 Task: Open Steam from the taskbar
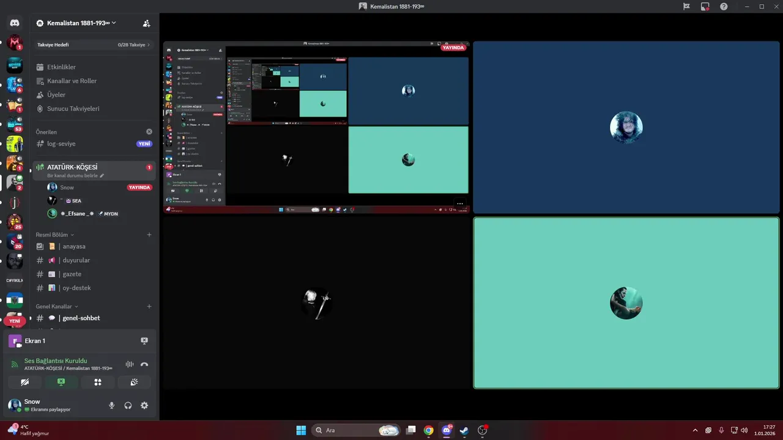464,430
